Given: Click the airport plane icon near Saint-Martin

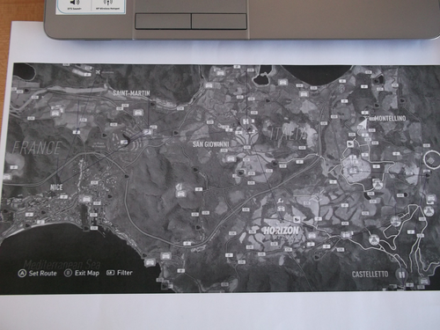Looking at the screenshot, I should click(x=98, y=71).
